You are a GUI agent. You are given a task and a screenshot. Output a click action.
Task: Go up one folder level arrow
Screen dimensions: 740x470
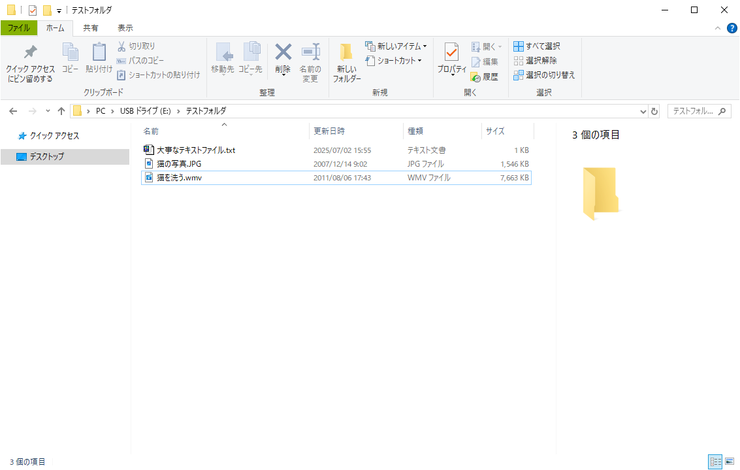click(x=61, y=111)
